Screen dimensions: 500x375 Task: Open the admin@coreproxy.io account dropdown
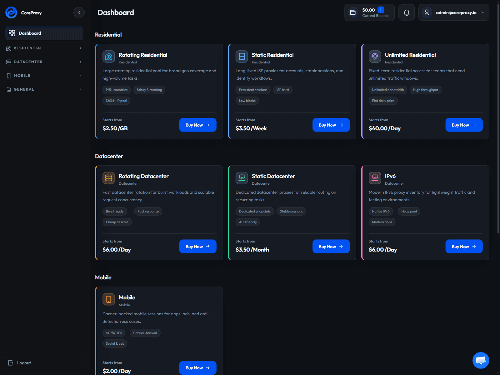coord(454,12)
